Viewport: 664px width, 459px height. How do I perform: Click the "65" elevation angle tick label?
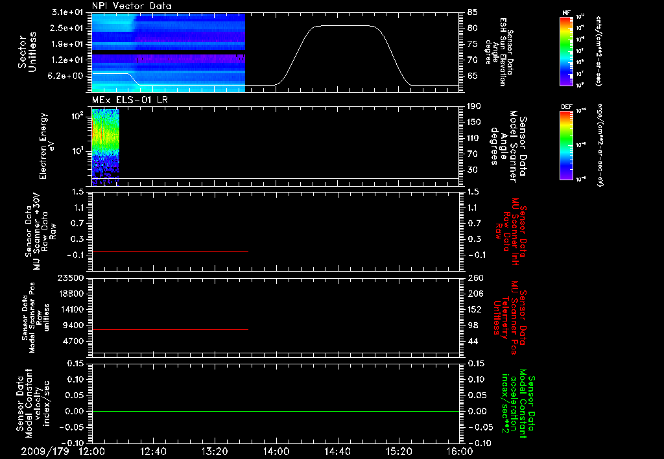pyautogui.click(x=473, y=76)
